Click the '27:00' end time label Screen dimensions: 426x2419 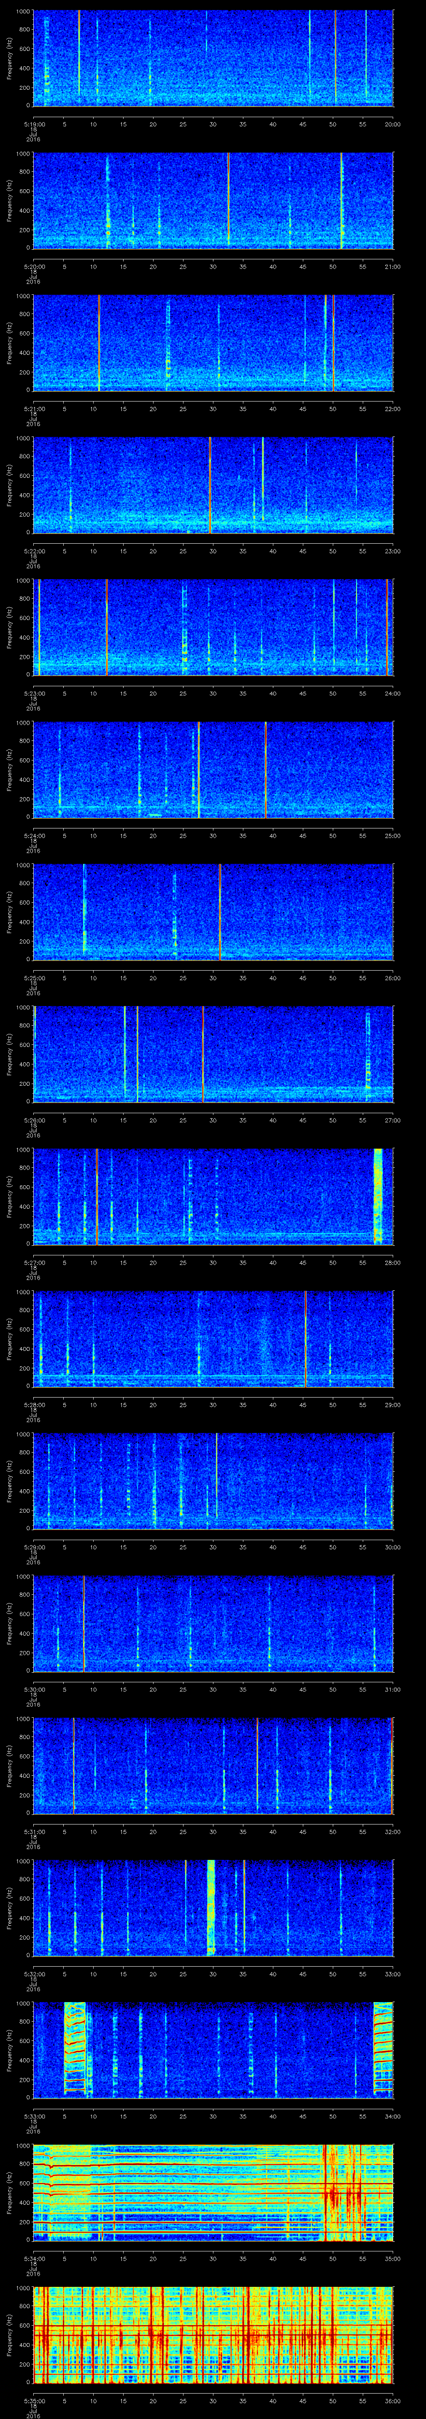(392, 1120)
